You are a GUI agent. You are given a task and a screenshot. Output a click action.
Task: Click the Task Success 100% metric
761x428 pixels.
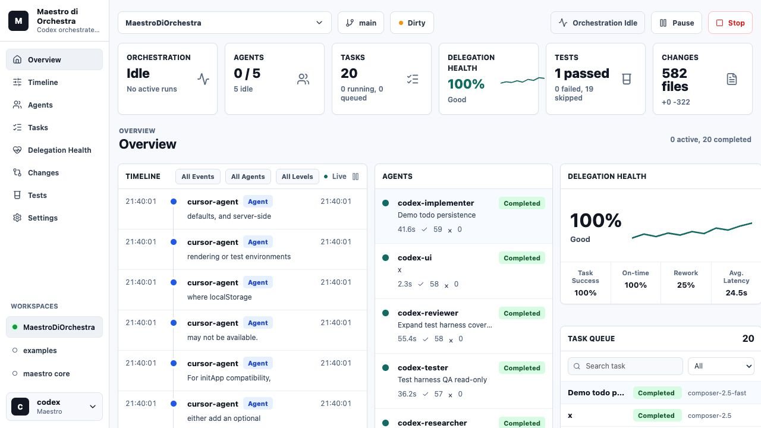586,283
